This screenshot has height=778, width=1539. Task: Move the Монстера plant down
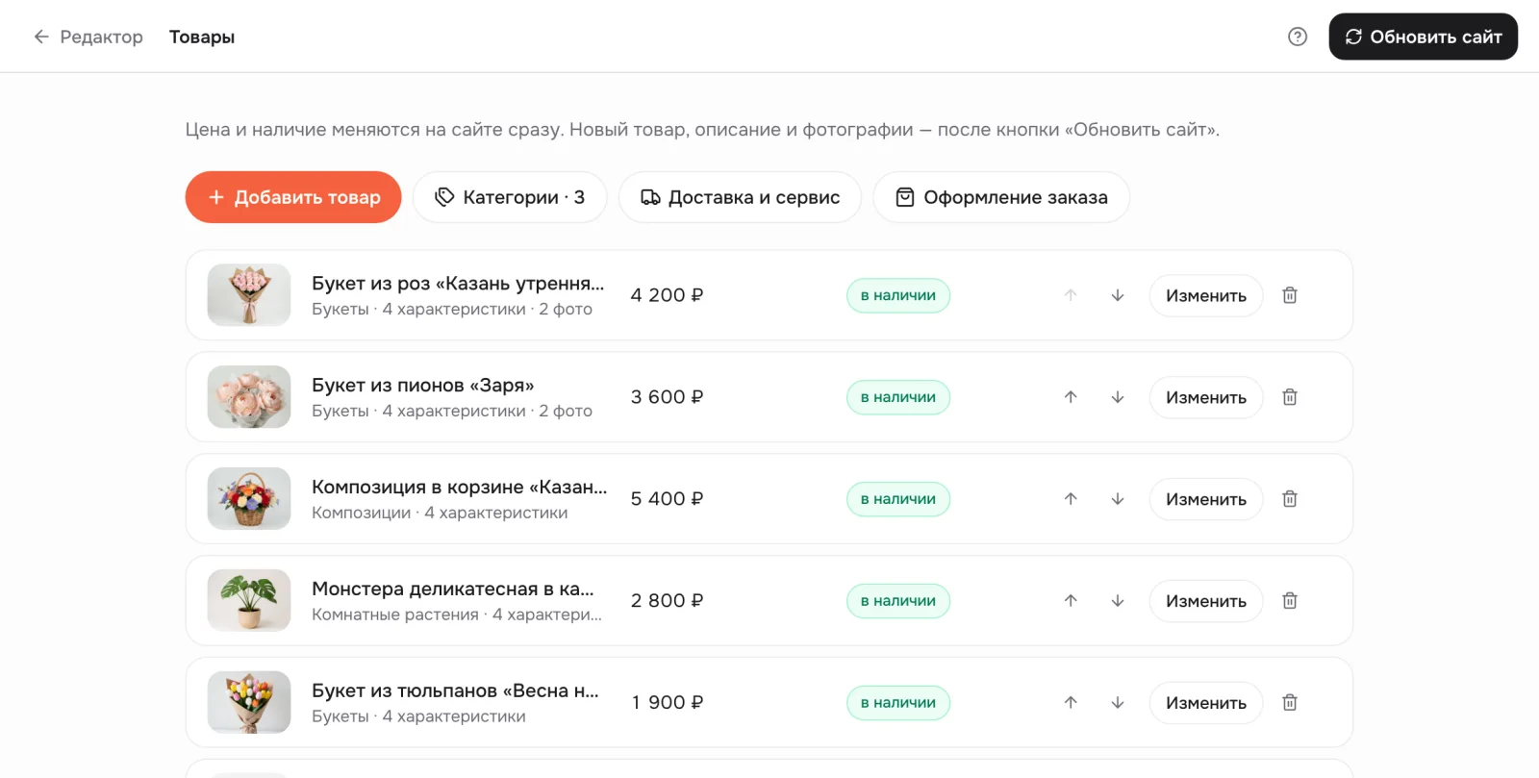coord(1118,601)
